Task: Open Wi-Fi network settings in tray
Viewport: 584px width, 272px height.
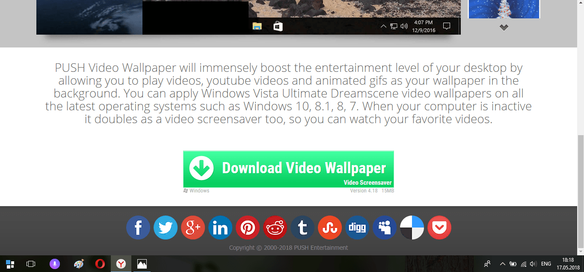Action: tap(524, 264)
